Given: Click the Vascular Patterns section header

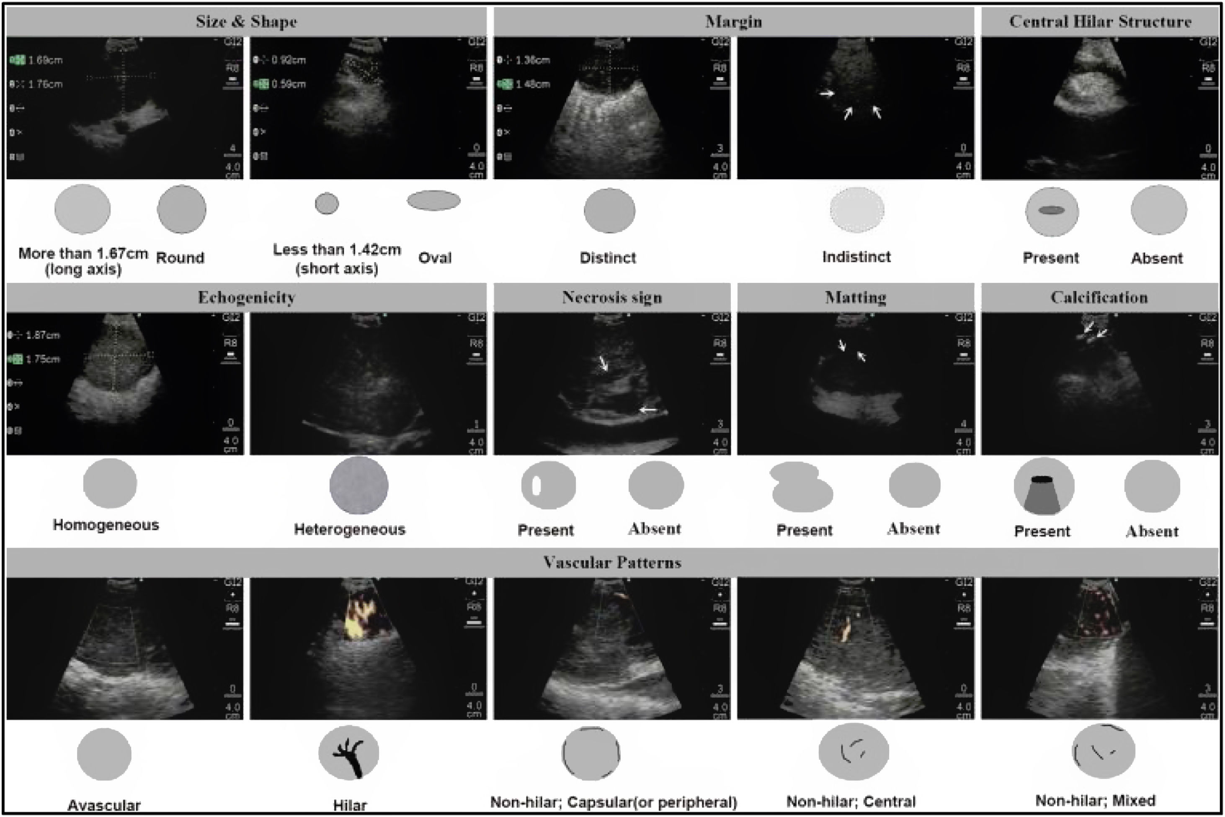Looking at the screenshot, I should pos(612,562).
